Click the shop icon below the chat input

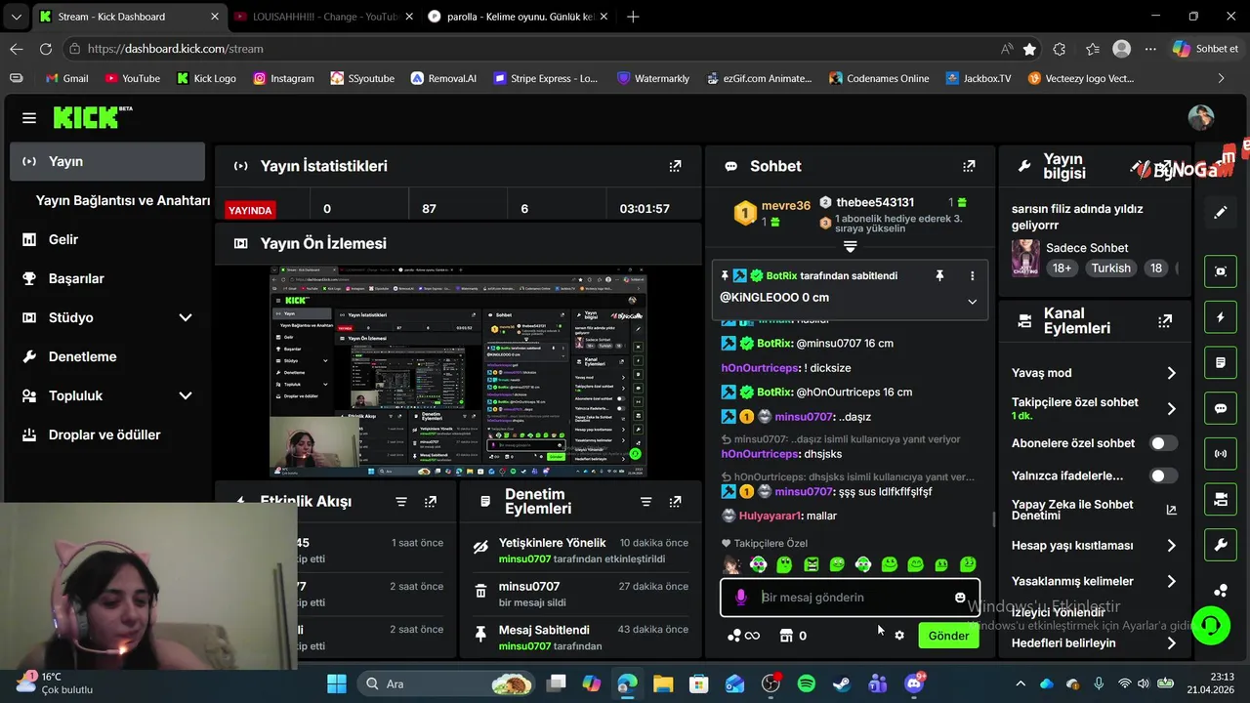tap(786, 636)
